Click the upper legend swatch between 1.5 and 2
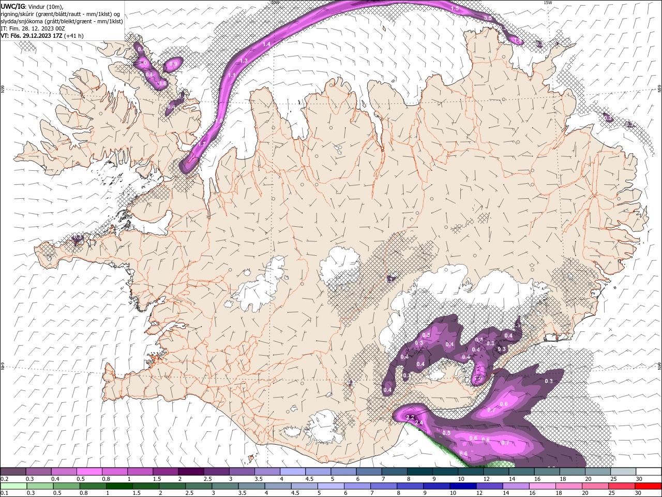Viewport: 662px width, 497px height. 165,472
